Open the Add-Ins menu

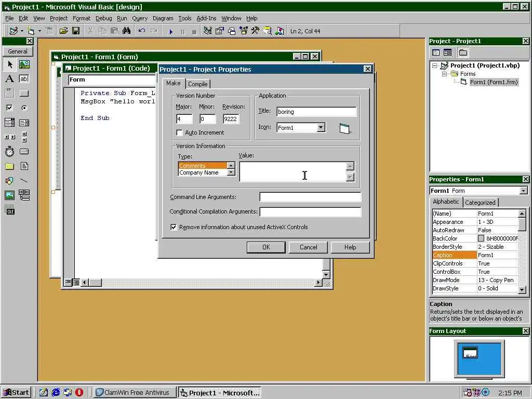click(206, 18)
